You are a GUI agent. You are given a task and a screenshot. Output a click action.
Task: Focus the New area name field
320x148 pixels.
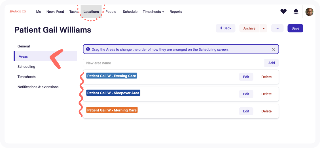tap(173, 63)
